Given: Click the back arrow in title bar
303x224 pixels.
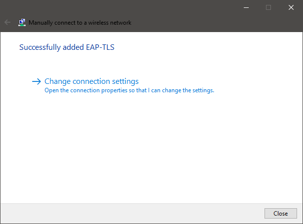Looking at the screenshot, I should coord(7,22).
